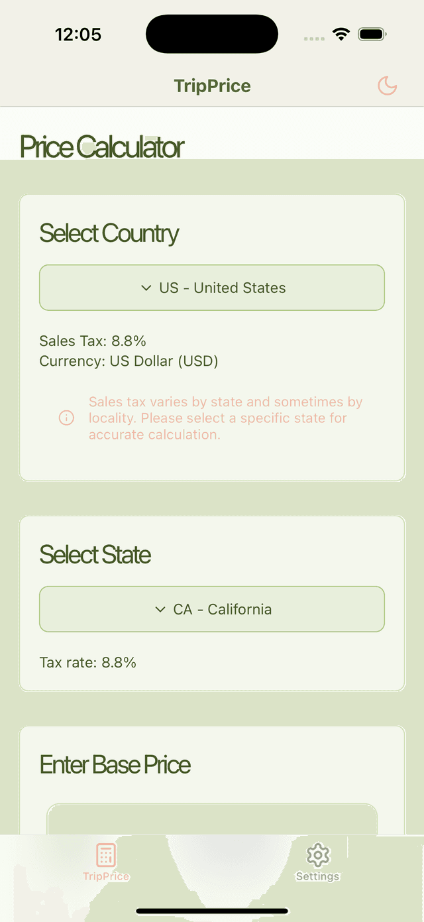The height and width of the screenshot is (922, 424).
Task: Tap the sales tax varies by state notice
Action: [x=225, y=418]
